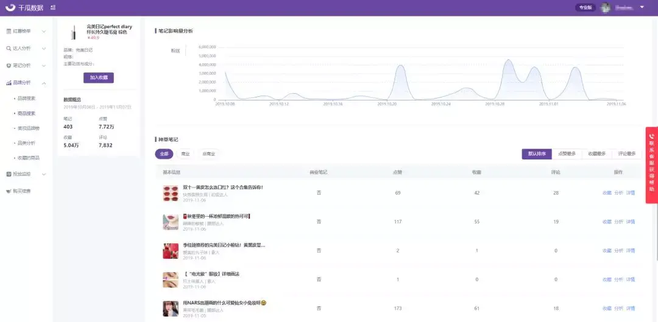Sort notes by 评论最多 tab
Image resolution: width=658 pixels, height=322 pixels.
(627, 154)
